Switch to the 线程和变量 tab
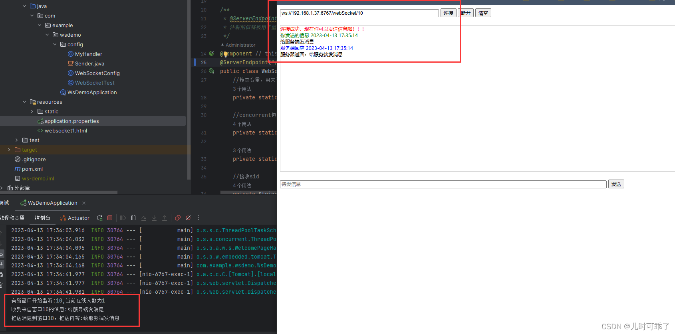The height and width of the screenshot is (334, 675). point(12,218)
